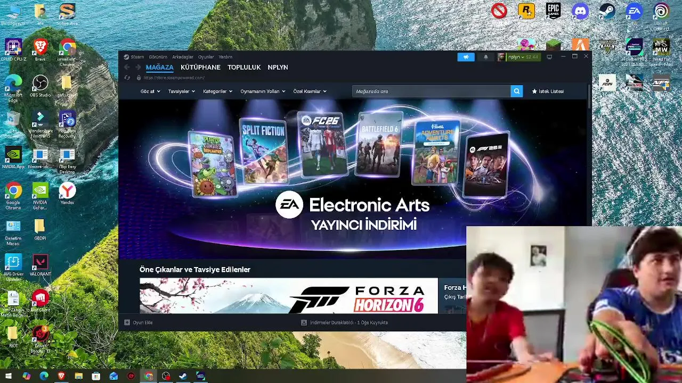Screen dimensions: 682x383
Task: Open Epic Games desktop shortcut
Action: tap(553, 11)
